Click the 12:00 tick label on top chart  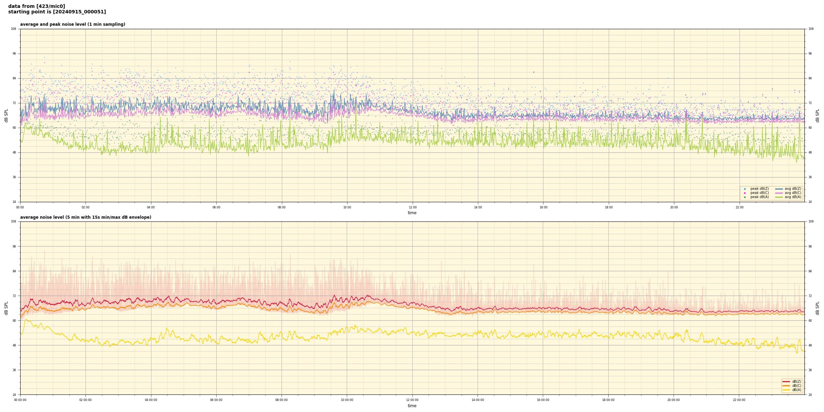click(x=412, y=207)
